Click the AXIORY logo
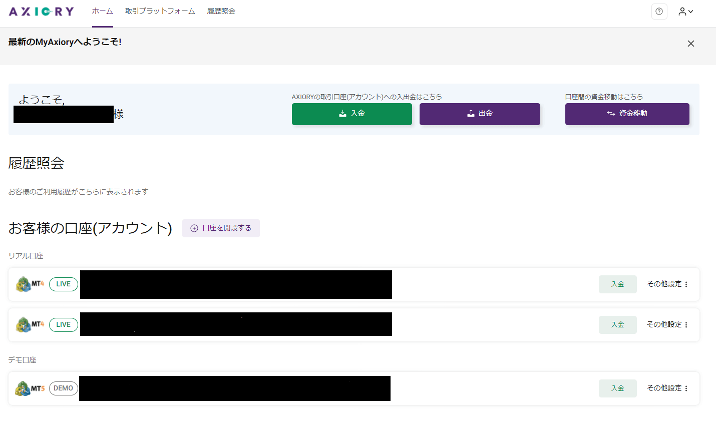 click(x=42, y=11)
